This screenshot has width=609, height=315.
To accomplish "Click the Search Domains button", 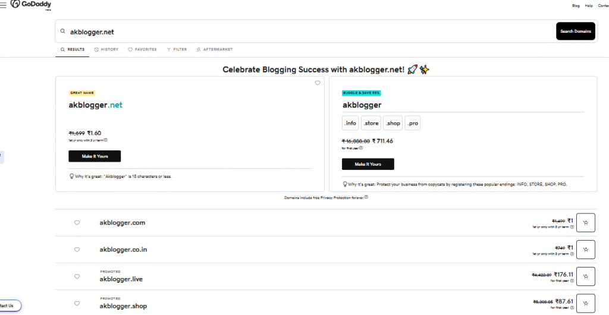I will 575,31.
